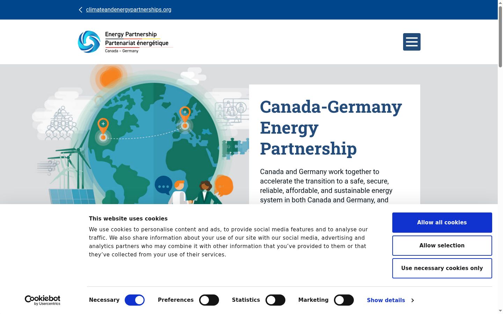Viewport: 503px width, 314px height.
Task: Open the hamburger navigation menu
Action: click(x=411, y=42)
